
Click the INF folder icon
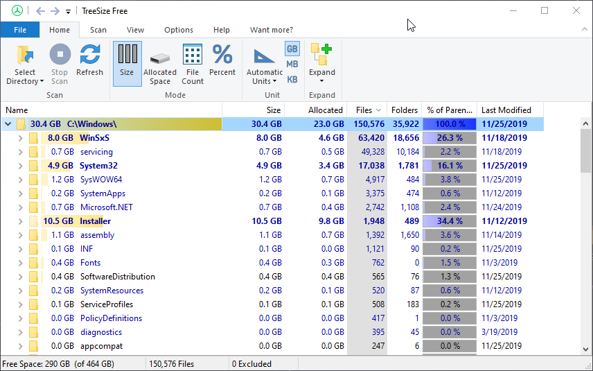click(x=34, y=249)
